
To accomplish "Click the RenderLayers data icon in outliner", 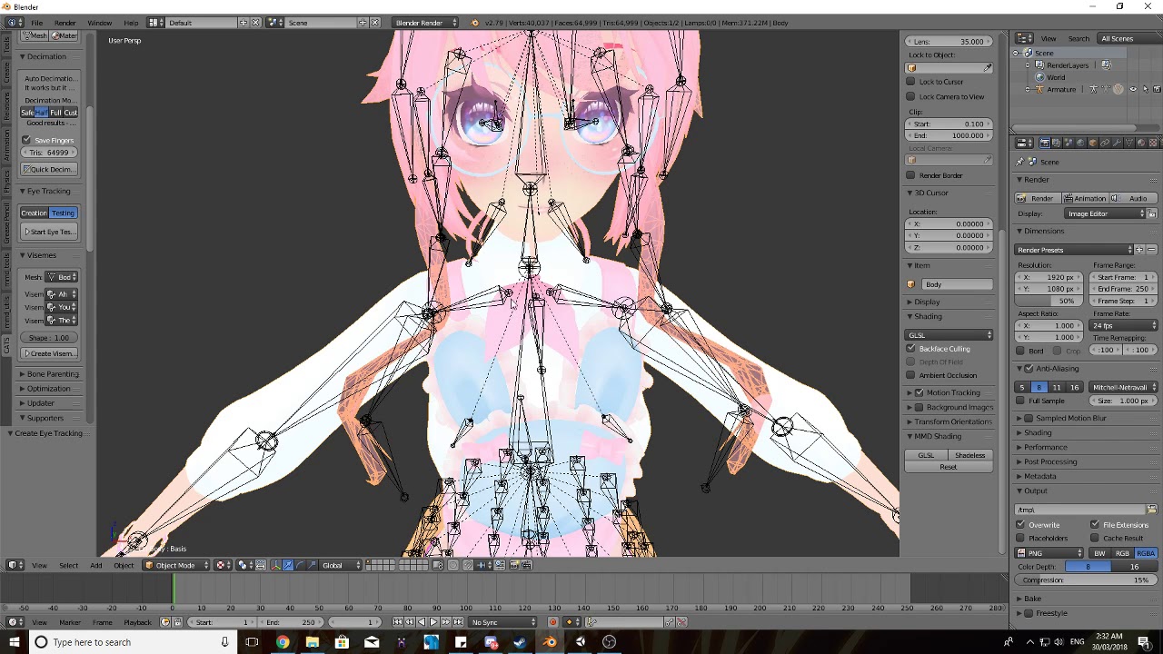I will [x=1107, y=64].
